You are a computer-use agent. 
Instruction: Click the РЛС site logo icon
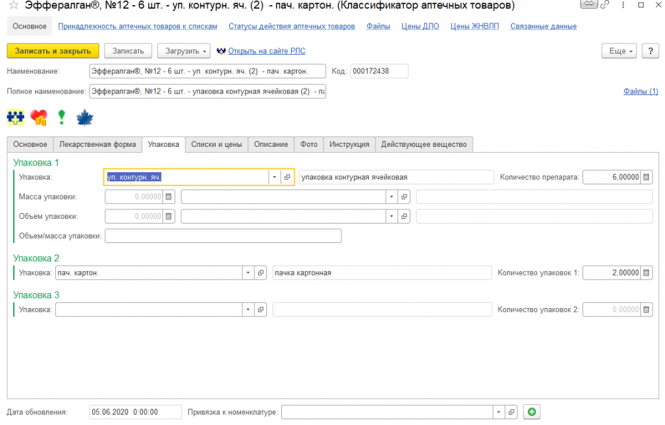tap(221, 51)
